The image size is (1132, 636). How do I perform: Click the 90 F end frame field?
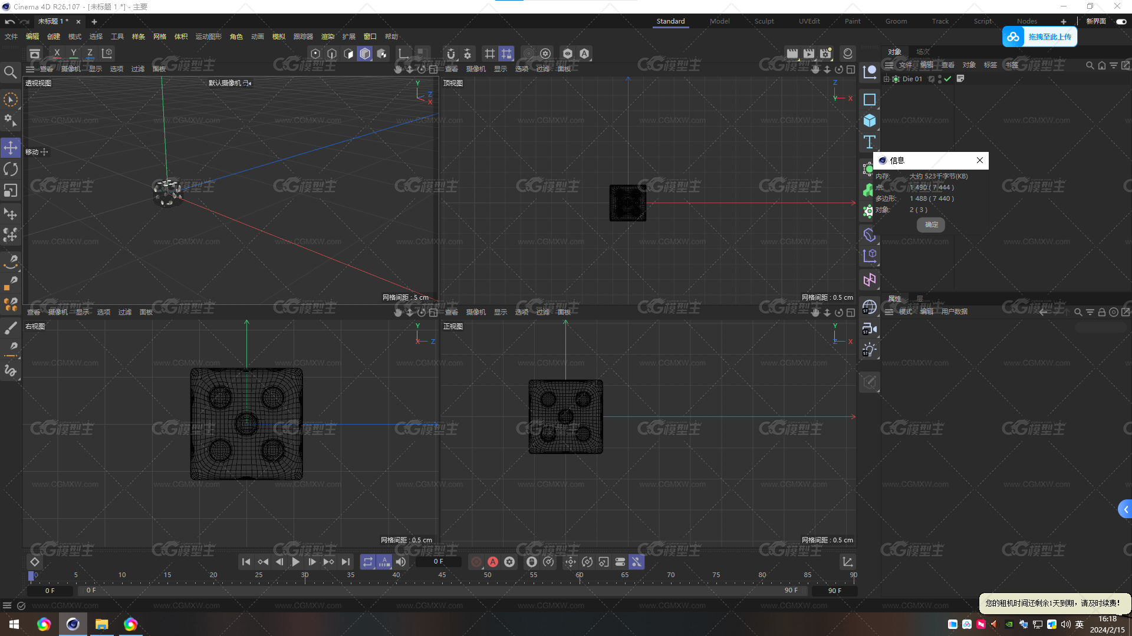tap(834, 591)
